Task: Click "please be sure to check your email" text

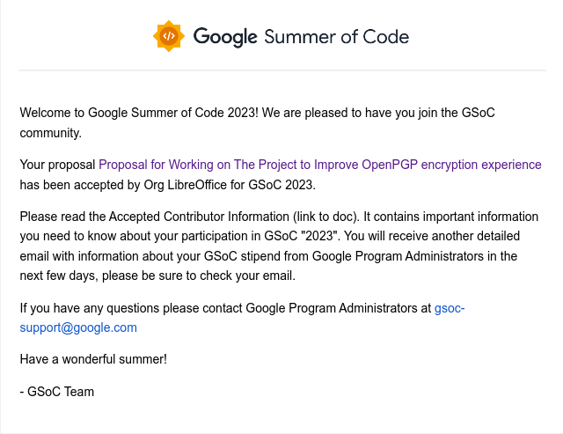Action: coord(199,276)
